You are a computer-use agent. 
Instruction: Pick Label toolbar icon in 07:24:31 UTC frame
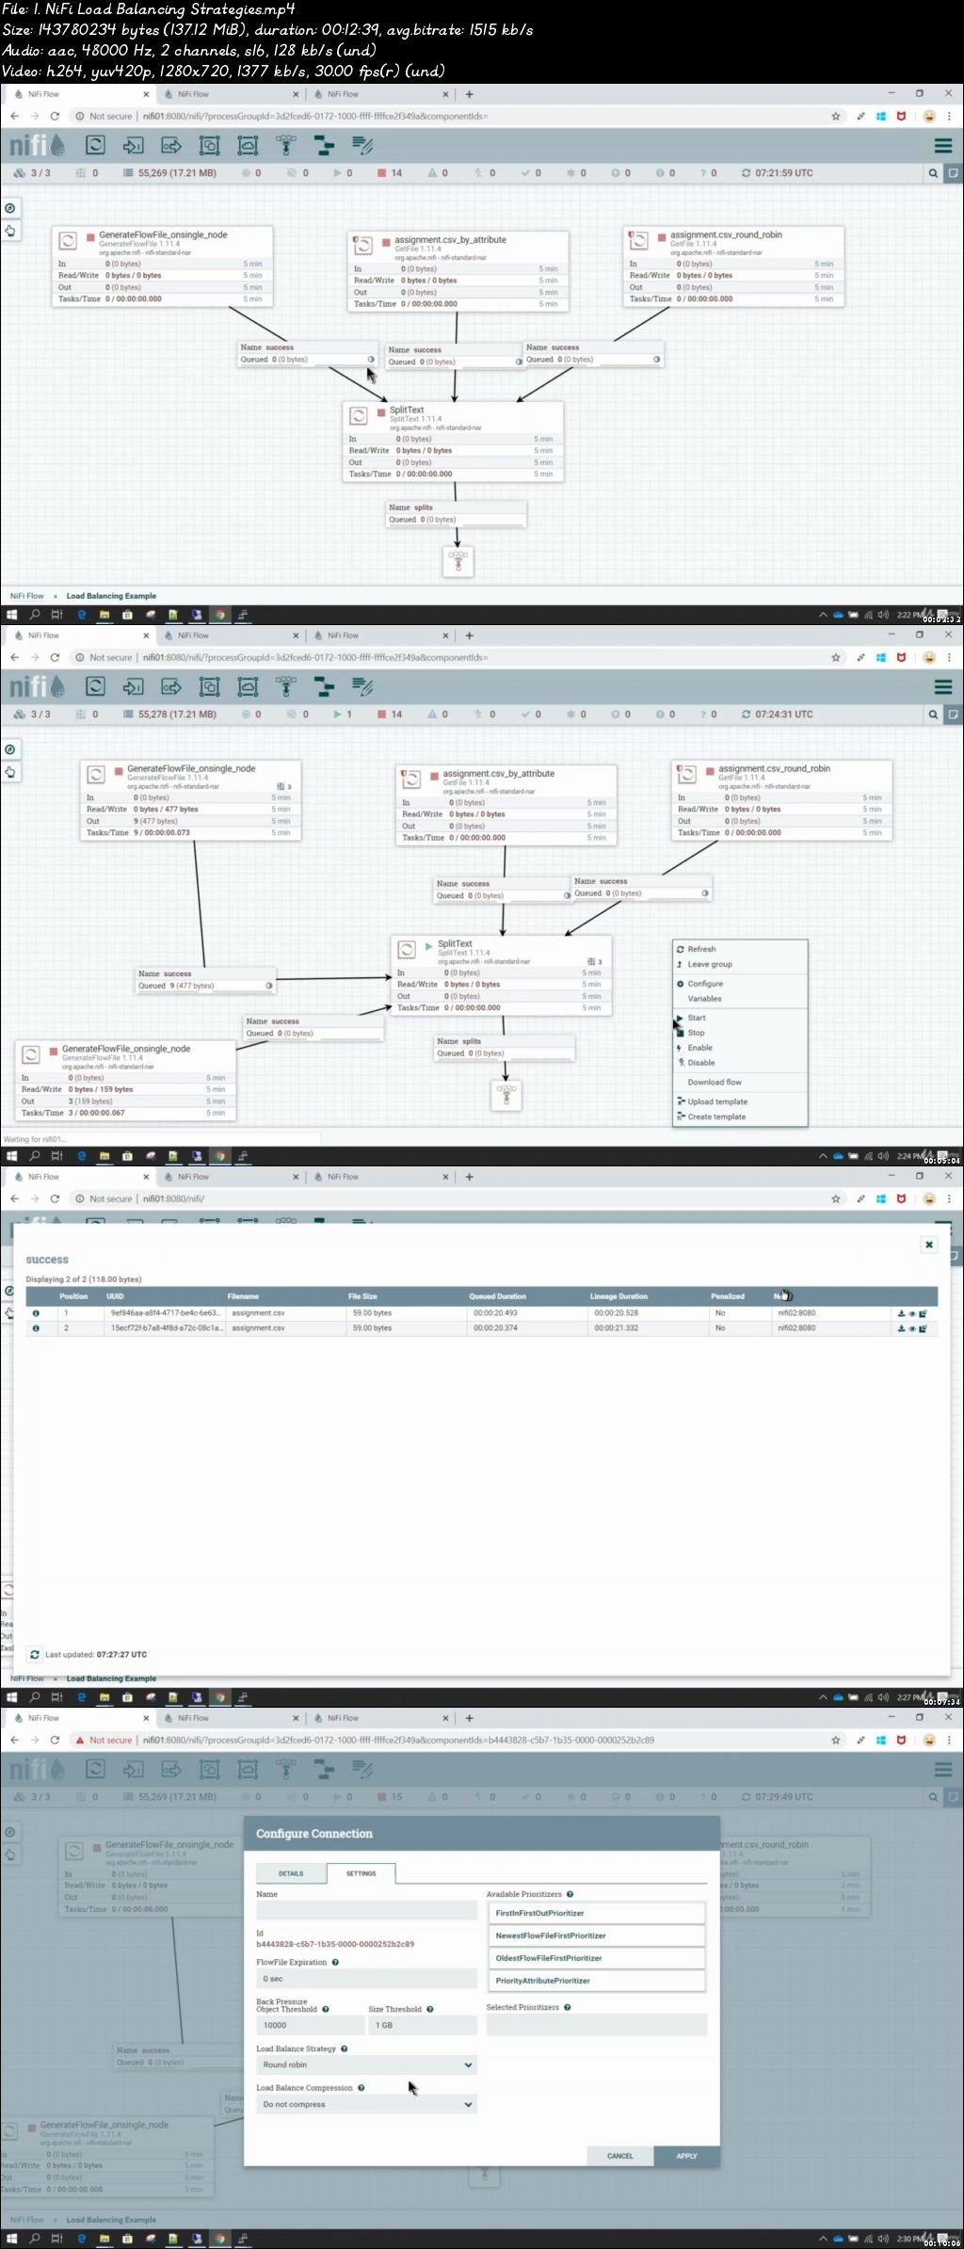pos(362,686)
